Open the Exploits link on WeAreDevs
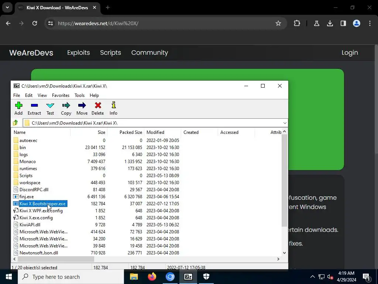This screenshot has width=378, height=284. 78,53
